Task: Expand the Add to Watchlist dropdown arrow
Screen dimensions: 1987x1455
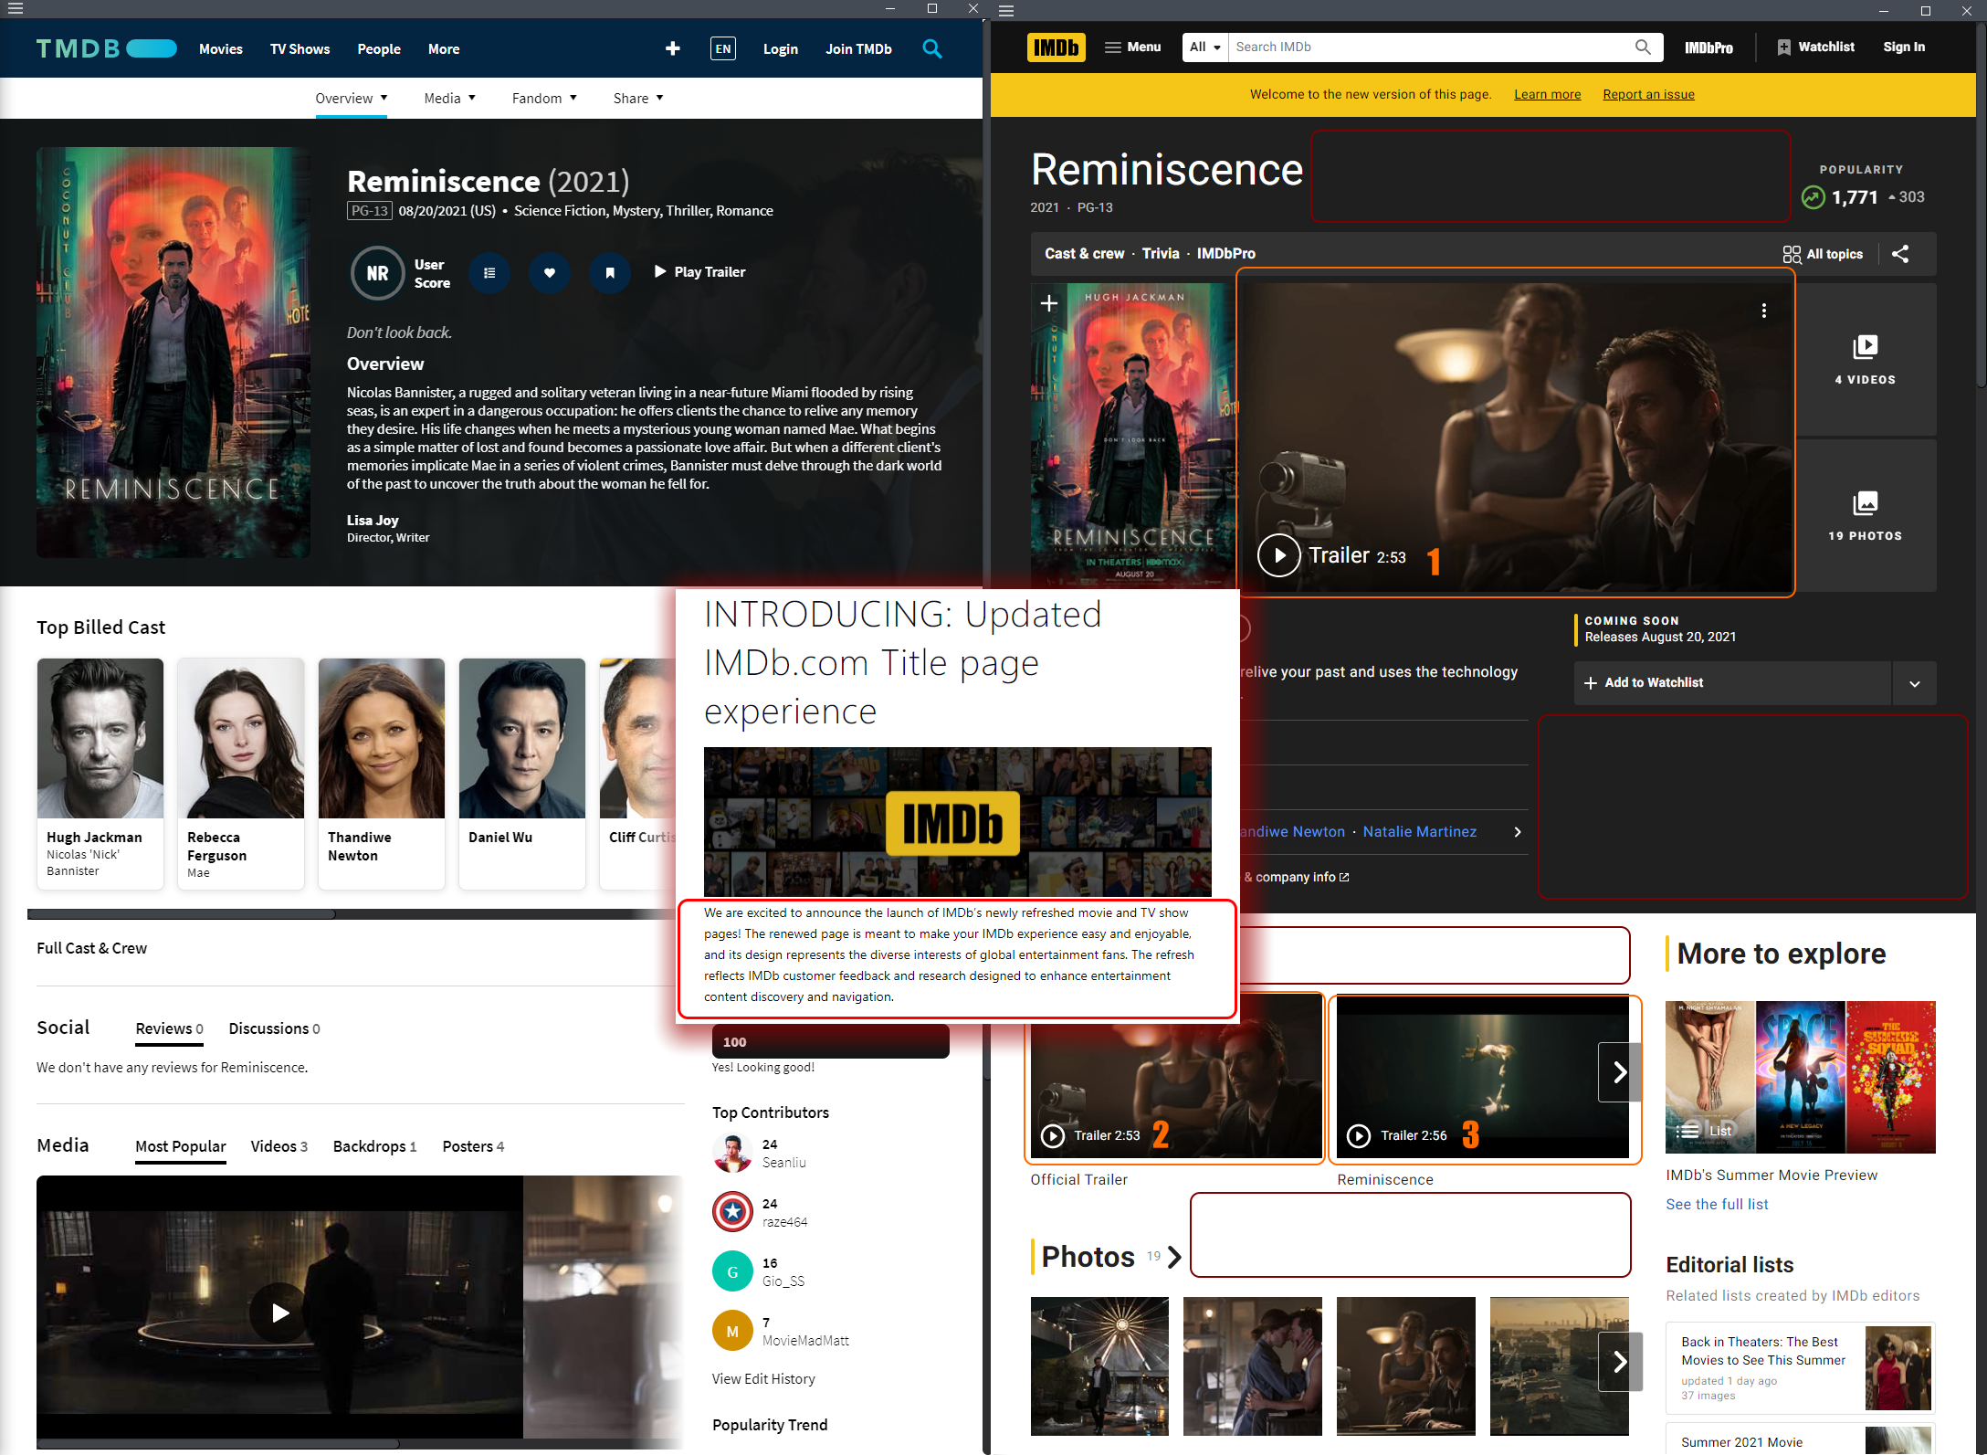Action: 1914,683
